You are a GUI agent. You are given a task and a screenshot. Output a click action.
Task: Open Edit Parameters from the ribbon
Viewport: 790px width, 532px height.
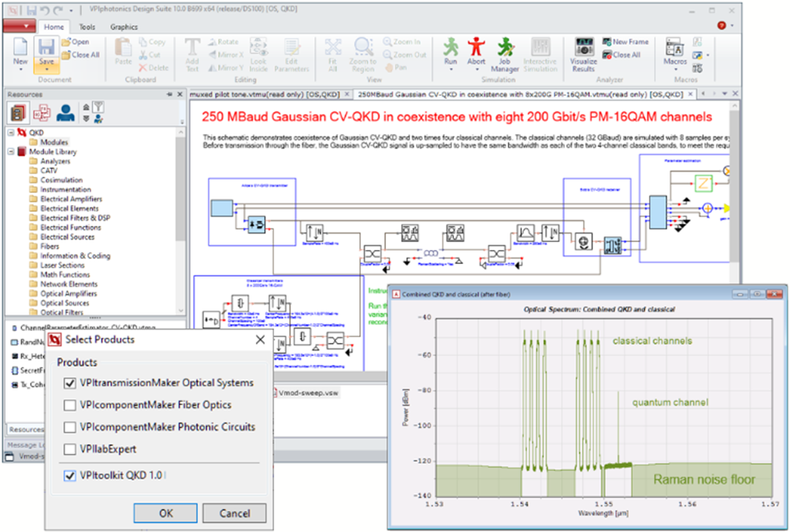pyautogui.click(x=291, y=54)
